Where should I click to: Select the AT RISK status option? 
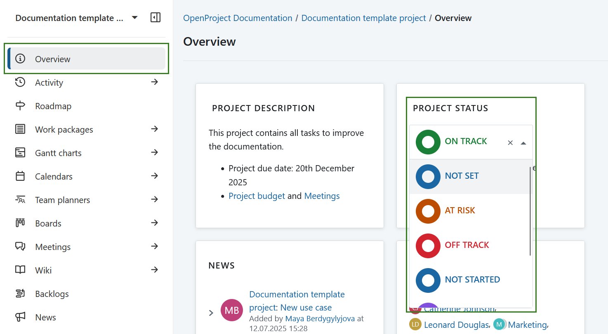click(x=460, y=211)
